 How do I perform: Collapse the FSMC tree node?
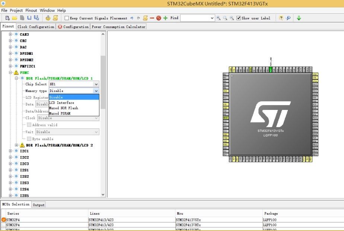[x=10, y=72]
